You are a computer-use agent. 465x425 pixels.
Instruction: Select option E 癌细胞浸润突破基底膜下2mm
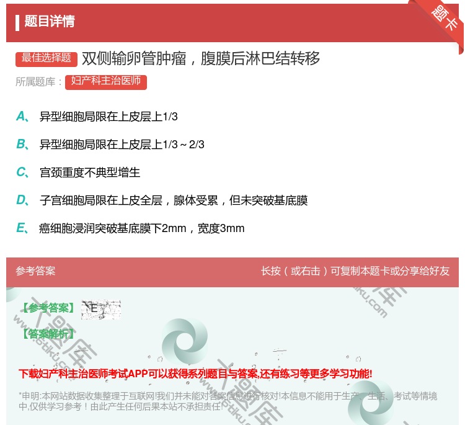(x=142, y=228)
